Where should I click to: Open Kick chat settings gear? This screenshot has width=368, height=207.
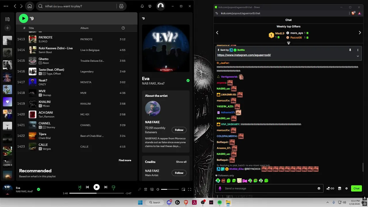point(346,188)
